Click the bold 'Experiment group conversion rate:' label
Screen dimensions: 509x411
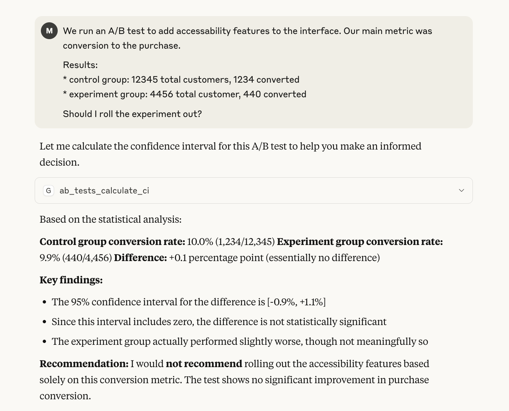[360, 242]
